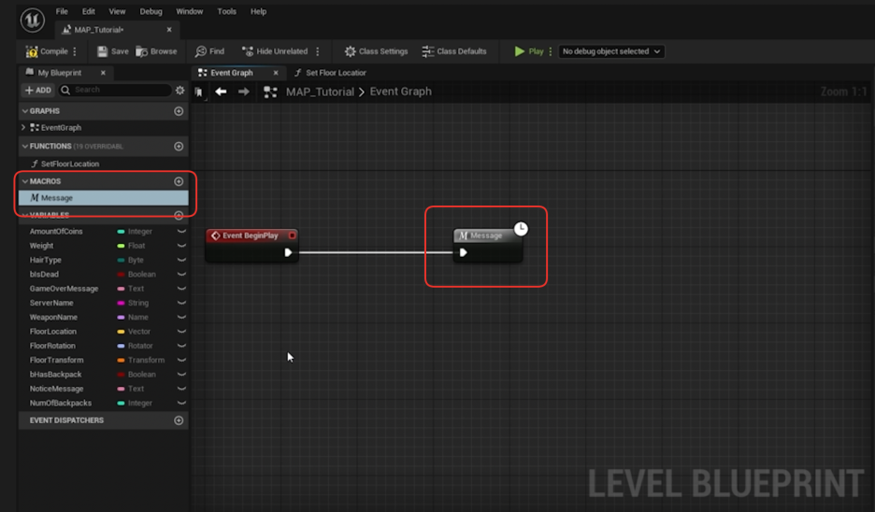Expand EventGraph tree item
The height and width of the screenshot is (512, 875).
(23, 128)
